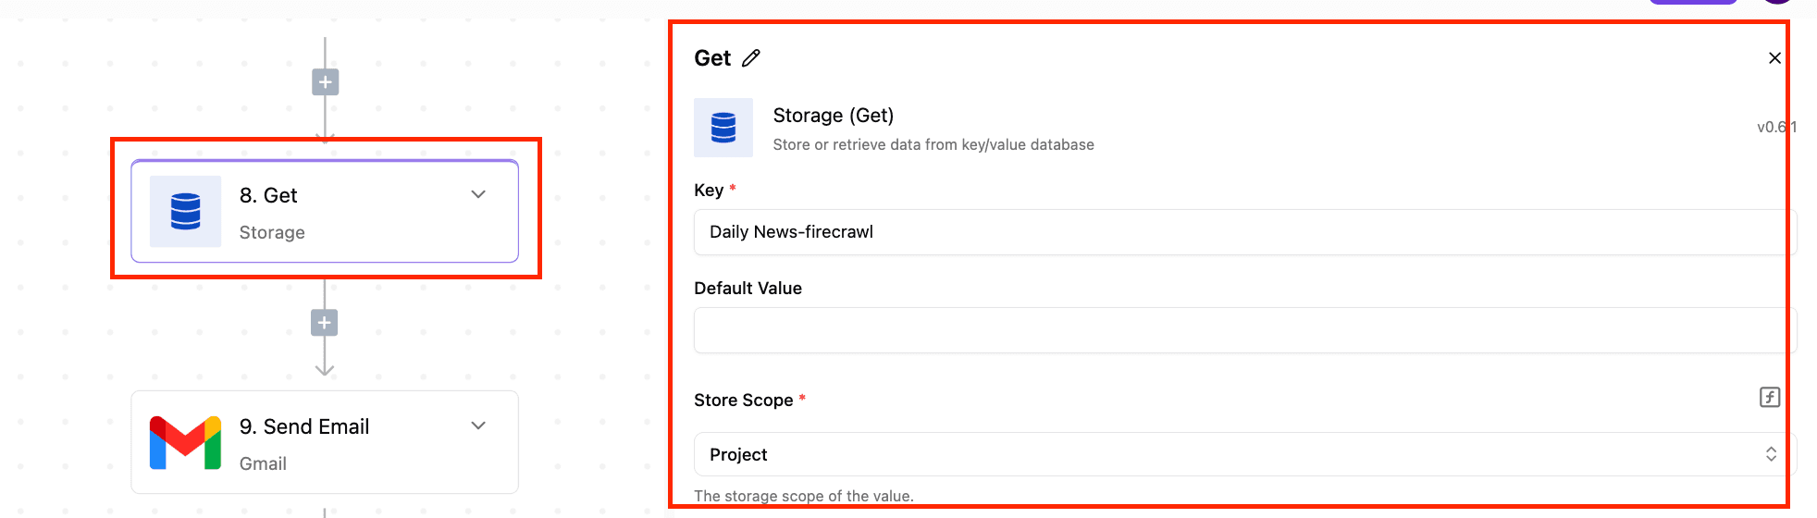Screen dimensions: 1817x518
Task: Click the Storage database icon in panel header
Action: point(723,128)
